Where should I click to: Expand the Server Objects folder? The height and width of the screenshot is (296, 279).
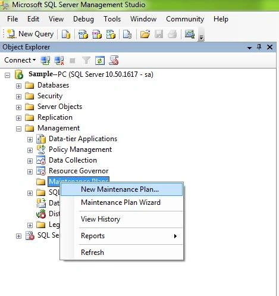point(18,107)
